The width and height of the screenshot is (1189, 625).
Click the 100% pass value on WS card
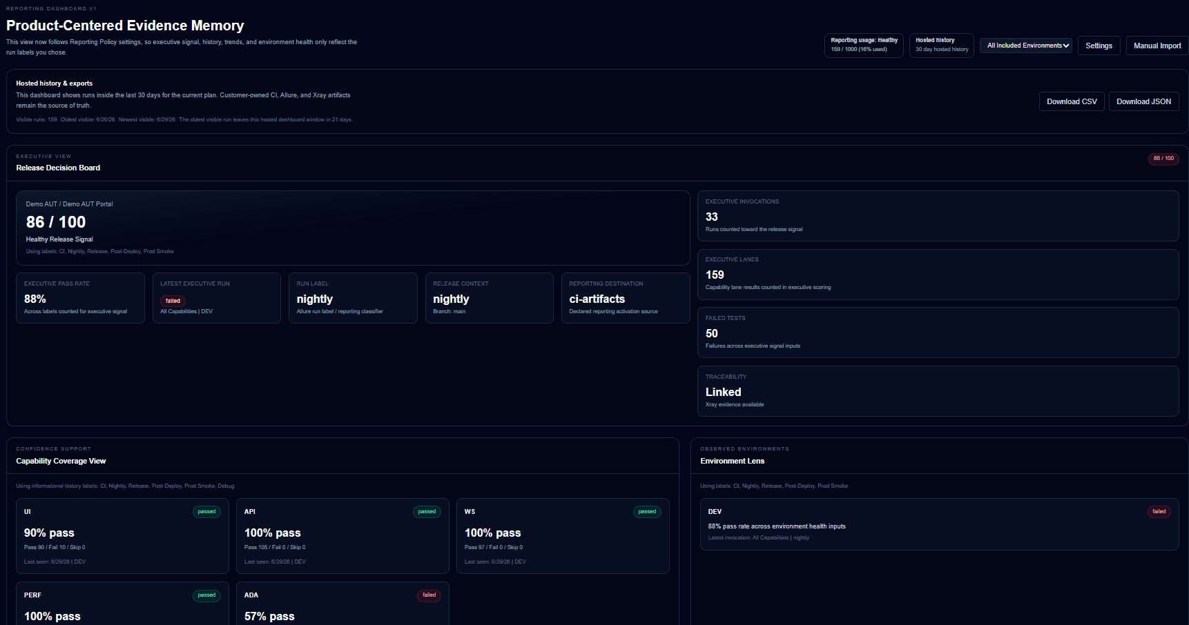click(493, 533)
